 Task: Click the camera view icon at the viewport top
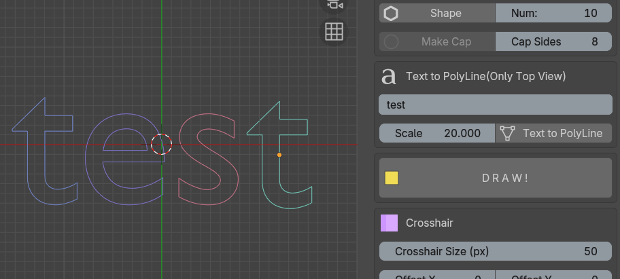pos(334,5)
